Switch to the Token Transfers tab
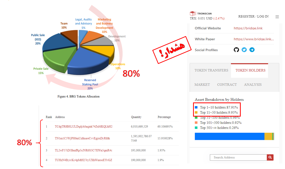Screen dimensions: 285x169 pyautogui.click(x=211, y=70)
